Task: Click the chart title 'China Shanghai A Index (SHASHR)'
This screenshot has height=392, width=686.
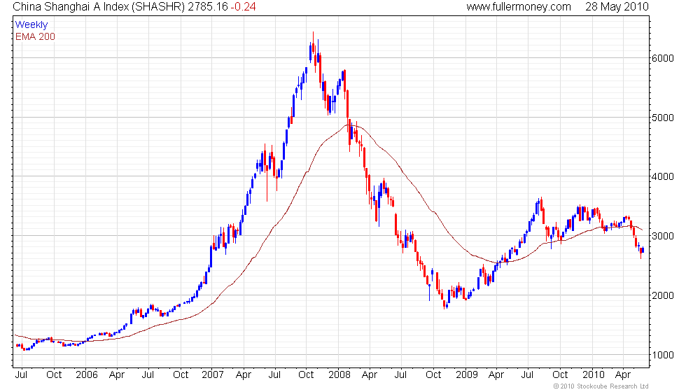Action: click(99, 6)
